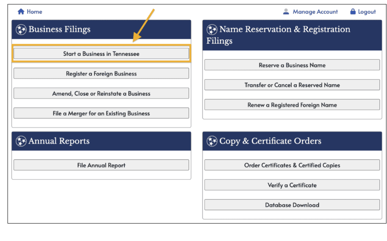Click the Logout padlock icon
The height and width of the screenshot is (241, 387).
coord(353,11)
